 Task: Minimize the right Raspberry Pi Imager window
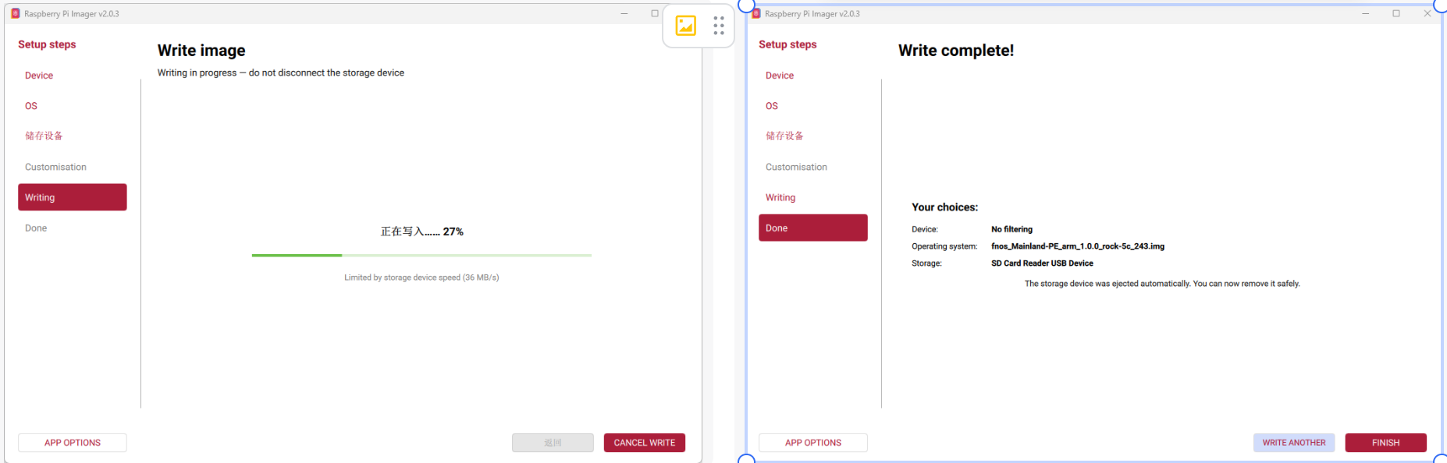point(1365,13)
